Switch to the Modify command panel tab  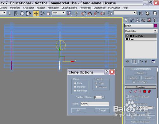[x=132, y=20]
